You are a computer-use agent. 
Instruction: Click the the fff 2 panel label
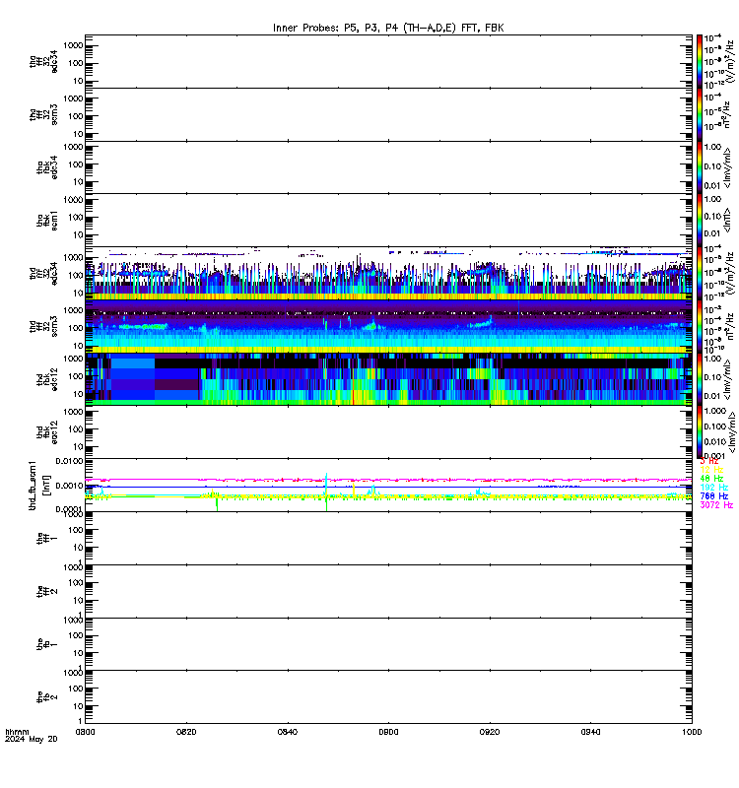pos(47,591)
